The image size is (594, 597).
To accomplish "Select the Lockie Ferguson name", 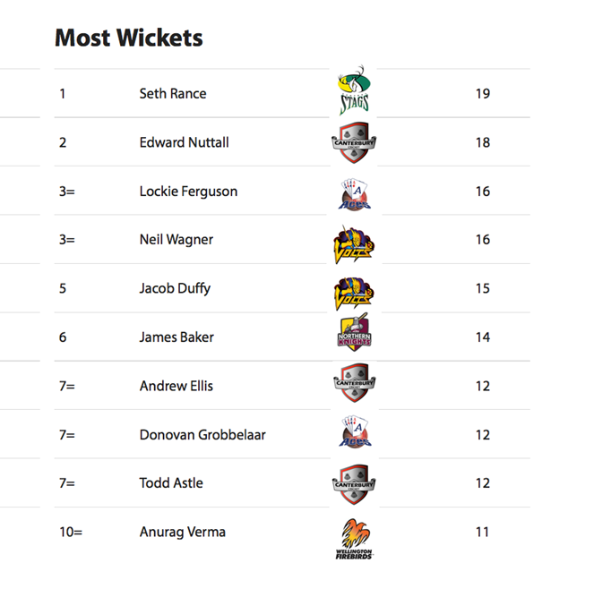I will tap(188, 192).
